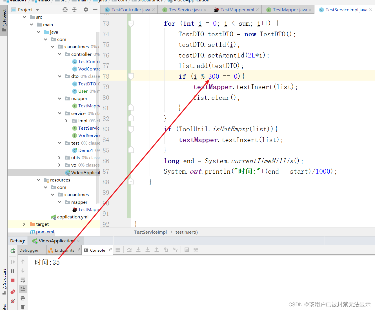This screenshot has height=310, width=375.
Task: Jump up the console stack trace
Action: 23,262
